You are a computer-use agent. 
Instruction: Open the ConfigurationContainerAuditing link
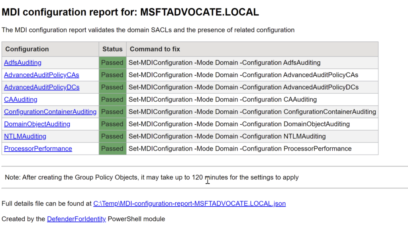point(50,112)
